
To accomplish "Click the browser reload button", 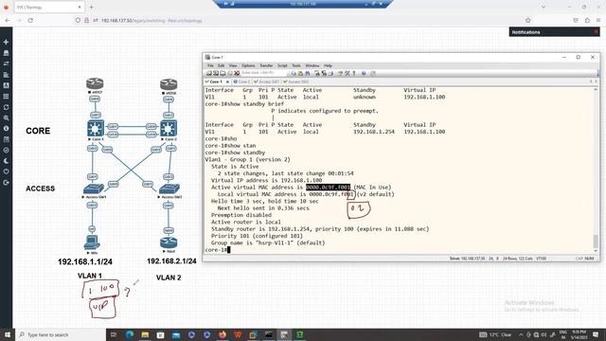I will click(x=30, y=21).
